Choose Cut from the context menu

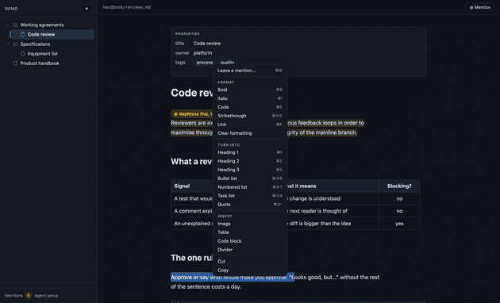(x=250, y=262)
